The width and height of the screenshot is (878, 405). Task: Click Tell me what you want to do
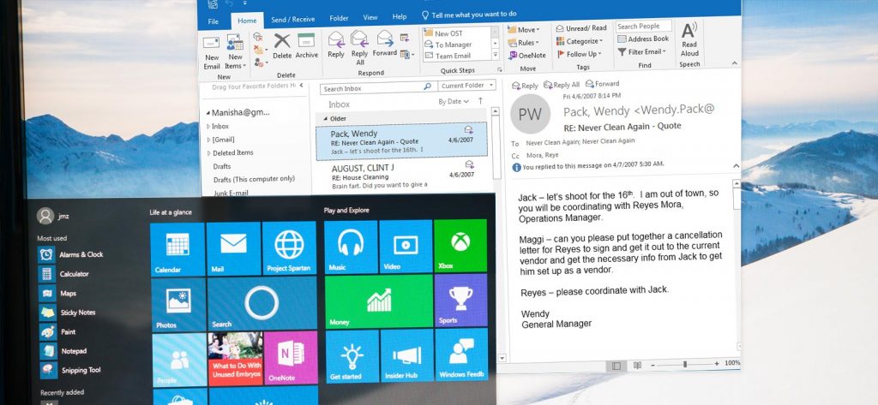[469, 15]
